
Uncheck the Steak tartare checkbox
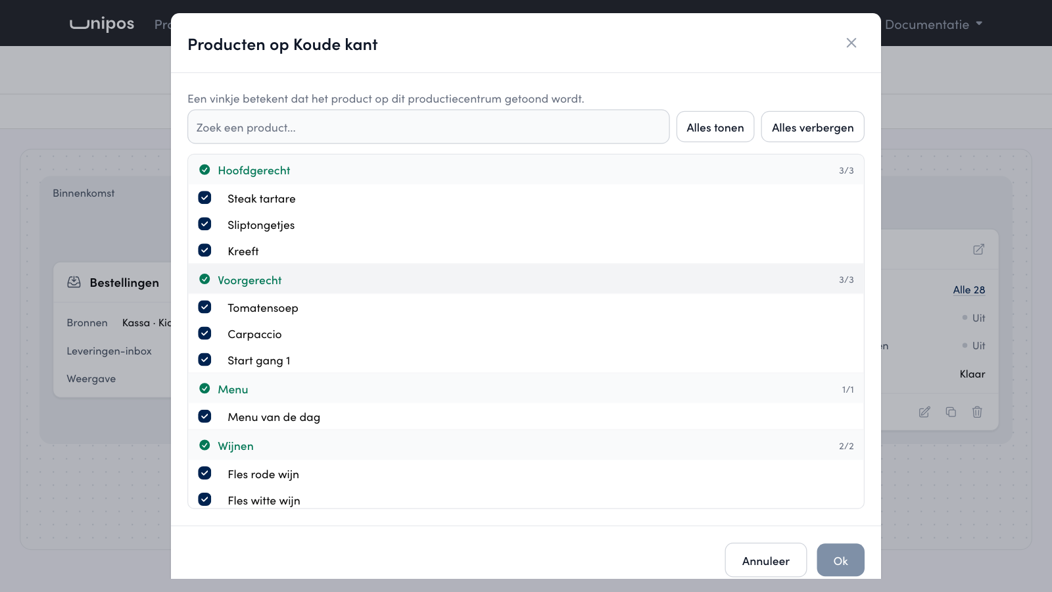(204, 197)
